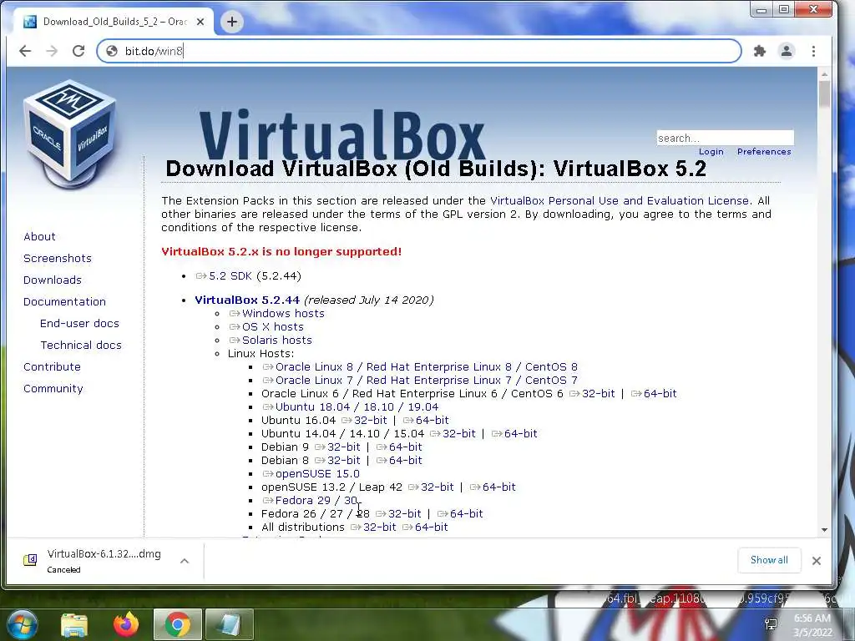
Task: Open Community in the sidebar
Action: click(53, 389)
